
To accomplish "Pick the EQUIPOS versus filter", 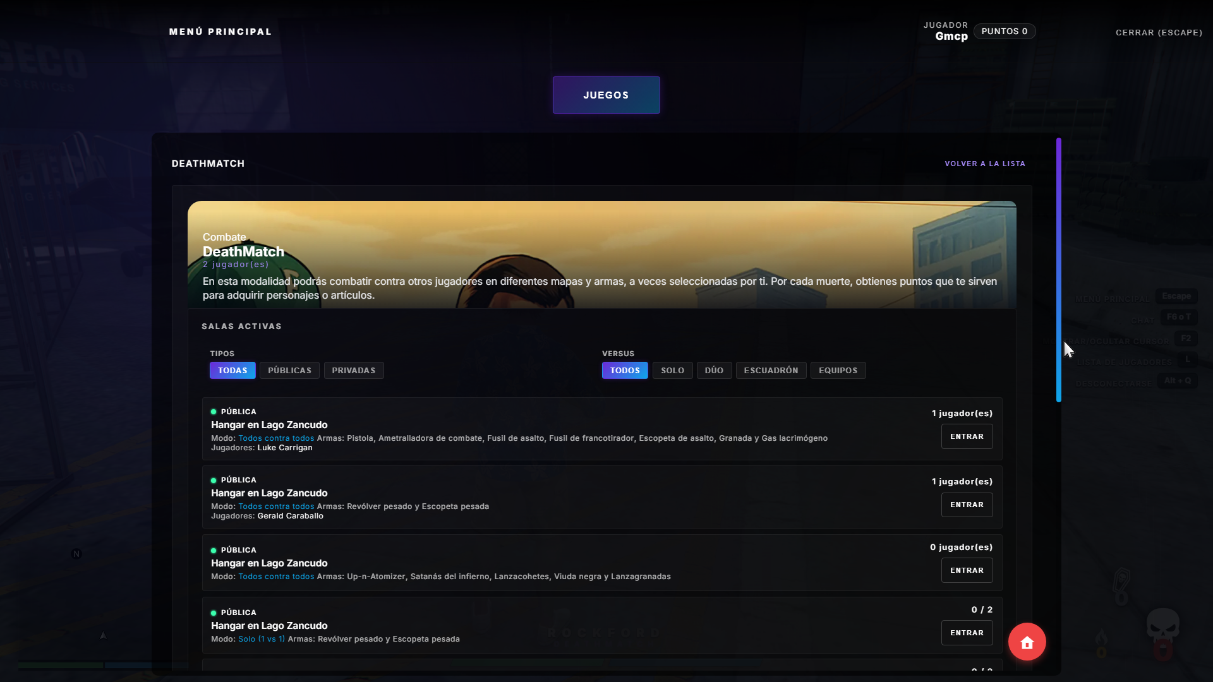I will click(838, 371).
